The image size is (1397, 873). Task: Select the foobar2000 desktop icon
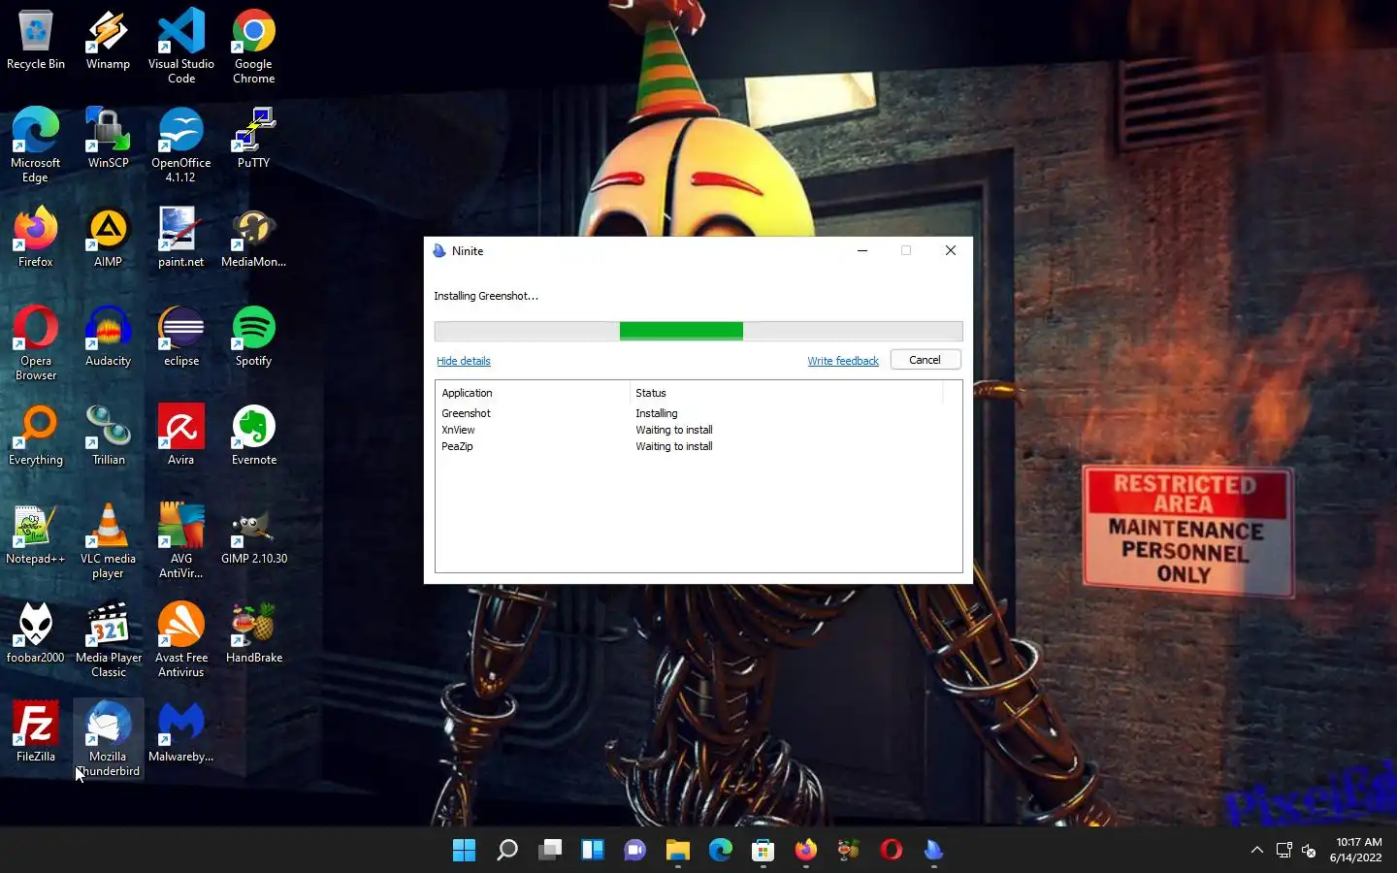pos(36,633)
